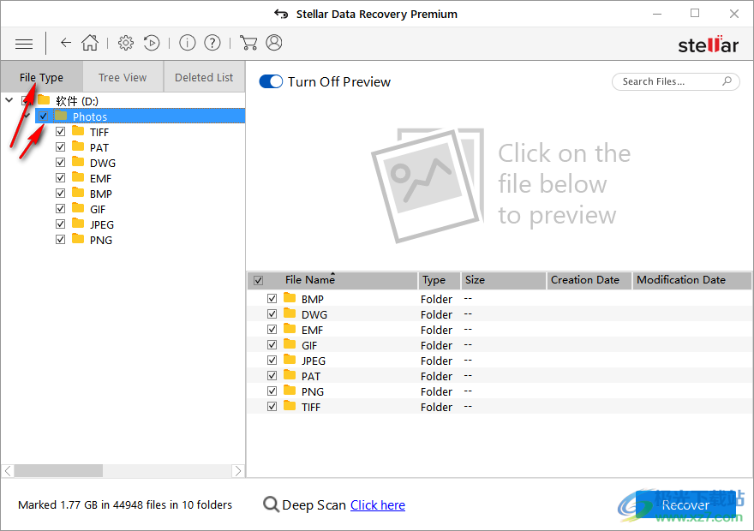Open the information icon
The image size is (754, 531).
pyautogui.click(x=188, y=43)
